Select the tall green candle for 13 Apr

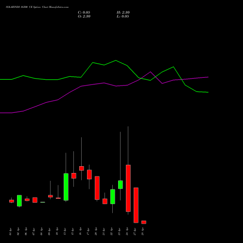[66, 187]
